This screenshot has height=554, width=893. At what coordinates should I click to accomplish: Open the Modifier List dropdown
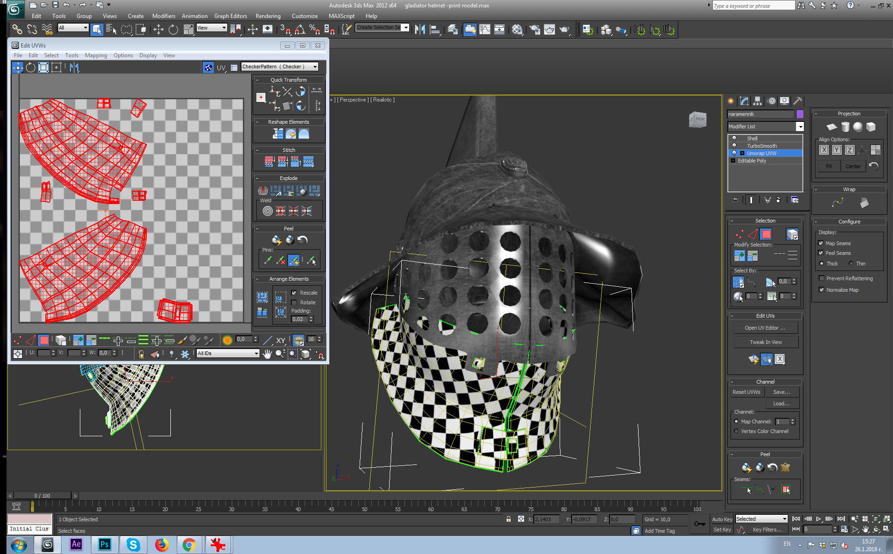pos(766,126)
